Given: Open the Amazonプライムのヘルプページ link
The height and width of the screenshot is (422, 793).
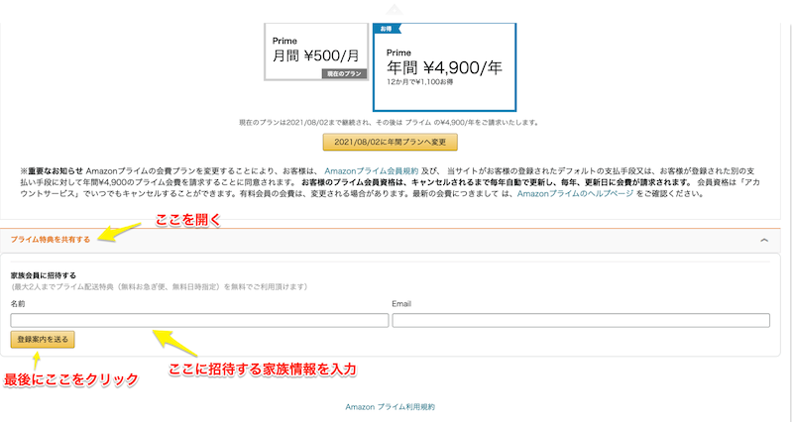Looking at the screenshot, I should (575, 193).
